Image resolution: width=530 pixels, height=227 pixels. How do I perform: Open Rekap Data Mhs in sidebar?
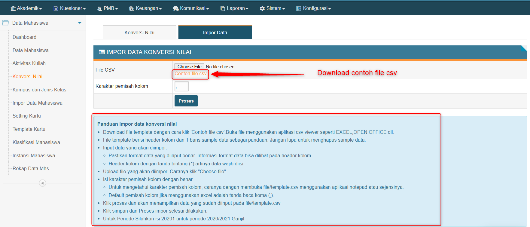pos(31,168)
